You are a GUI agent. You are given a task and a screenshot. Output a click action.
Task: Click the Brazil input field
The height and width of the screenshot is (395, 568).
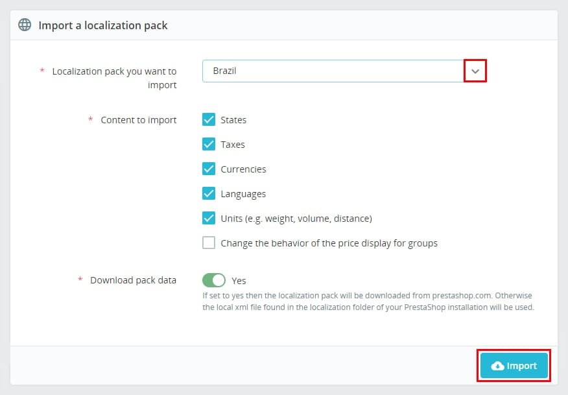point(324,71)
